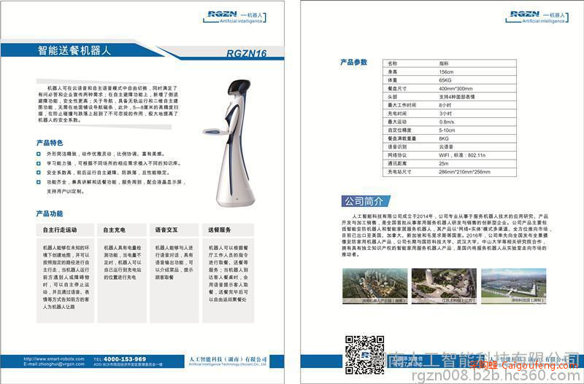This screenshot has width=584, height=384.
Task: Click the 充电站尺寸 row label
Action: coord(399,172)
